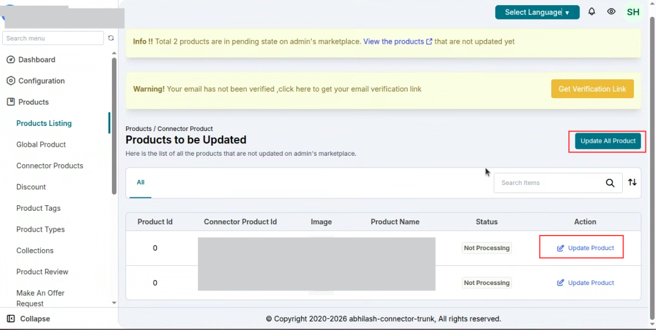Open Product Review menu item
This screenshot has width=656, height=330.
[x=42, y=272]
